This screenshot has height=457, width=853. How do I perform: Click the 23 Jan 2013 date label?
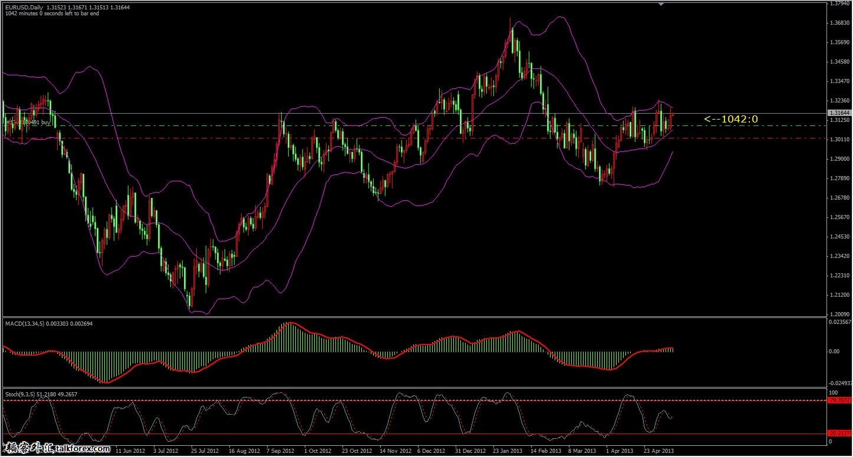pos(508,451)
